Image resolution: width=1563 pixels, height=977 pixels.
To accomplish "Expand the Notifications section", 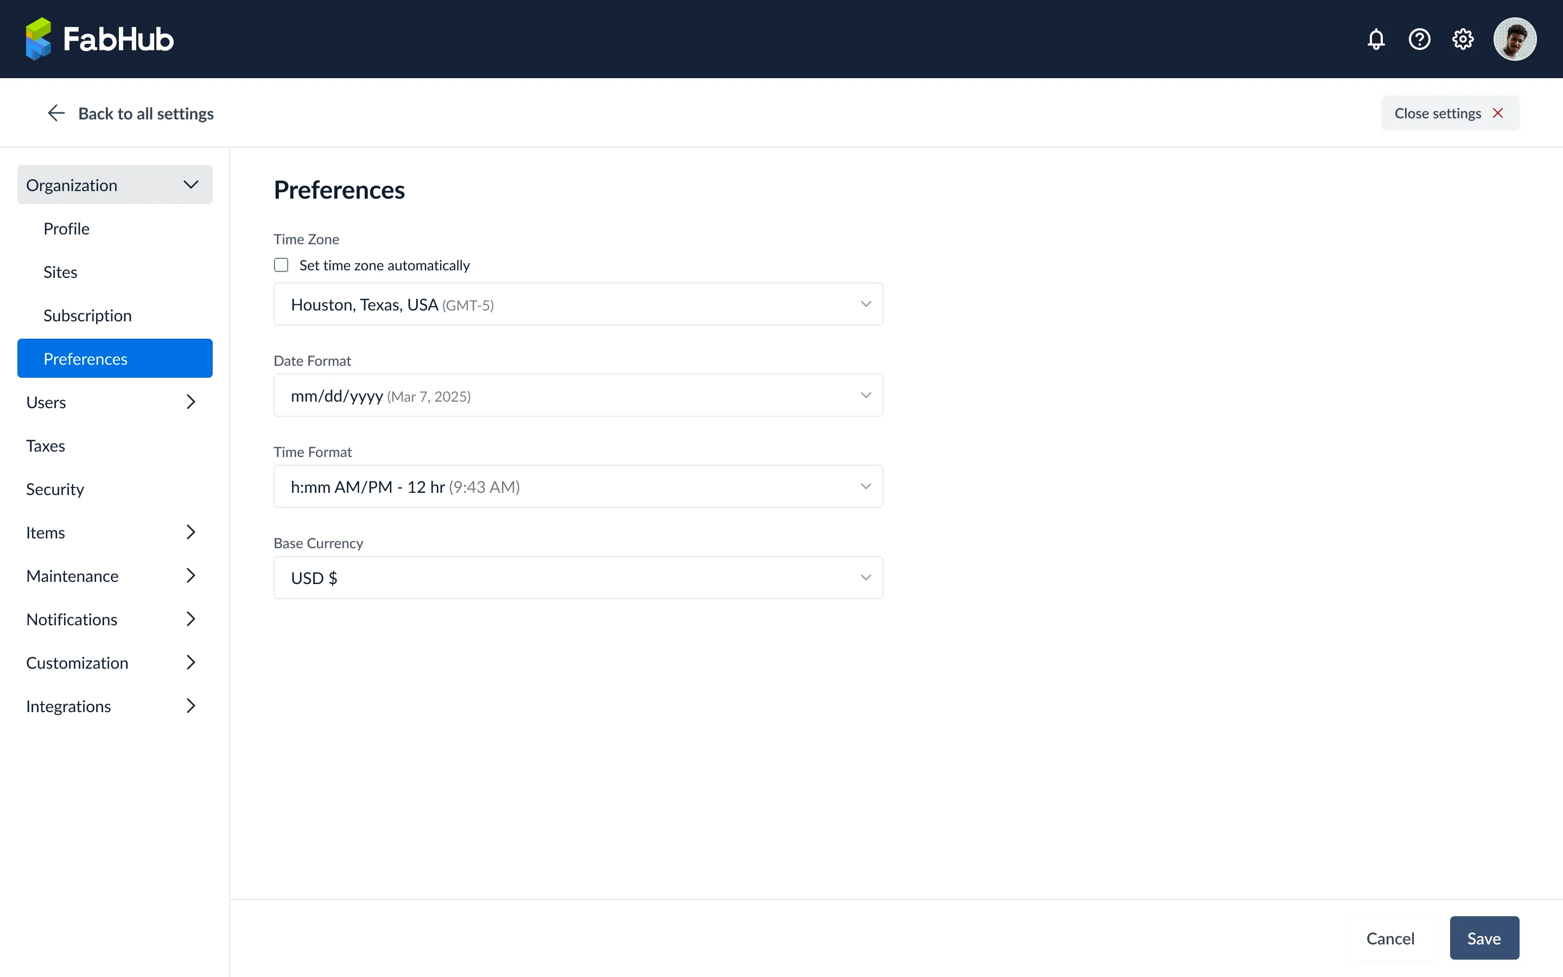I will pyautogui.click(x=115, y=618).
